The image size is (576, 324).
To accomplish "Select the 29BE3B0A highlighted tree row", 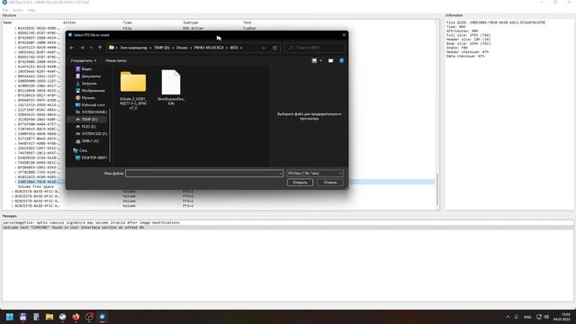I will pos(38,182).
